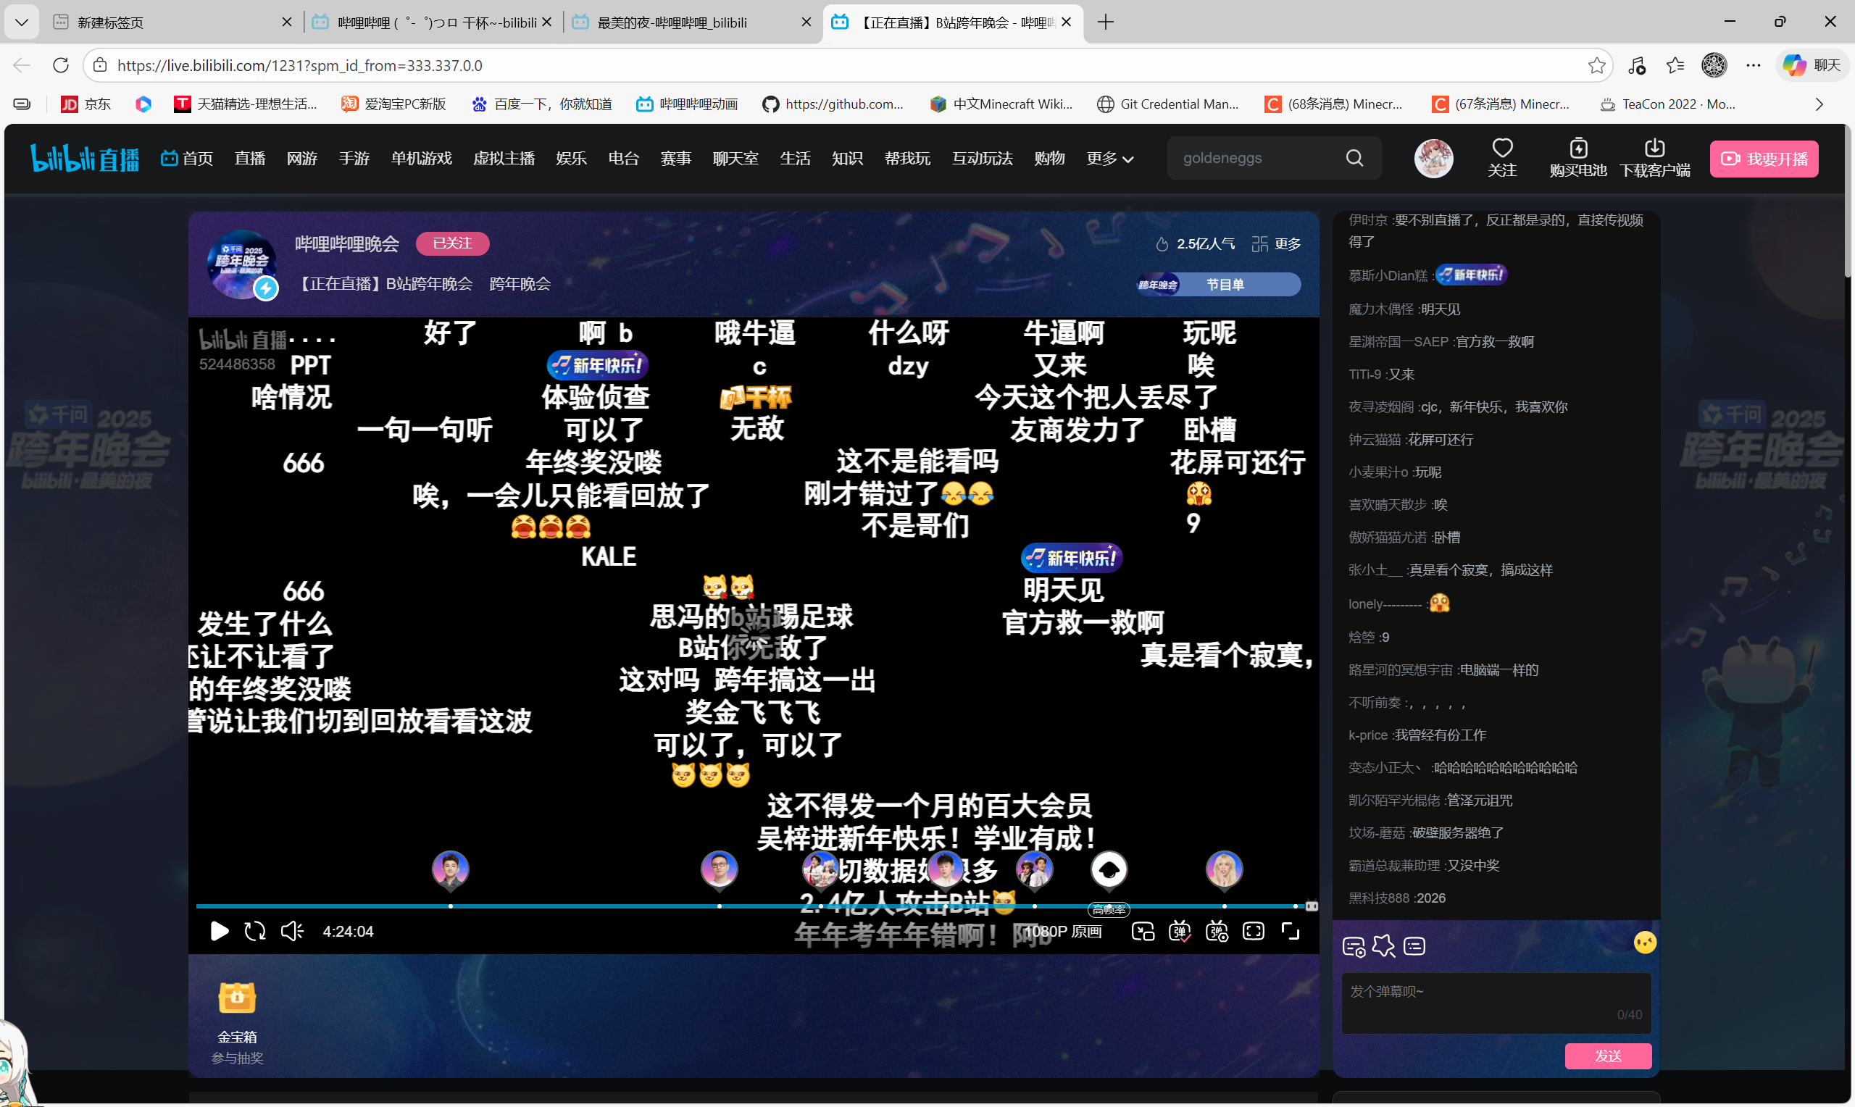Image resolution: width=1855 pixels, height=1107 pixels.
Task: Click the pink 我要开播 button
Action: point(1764,158)
